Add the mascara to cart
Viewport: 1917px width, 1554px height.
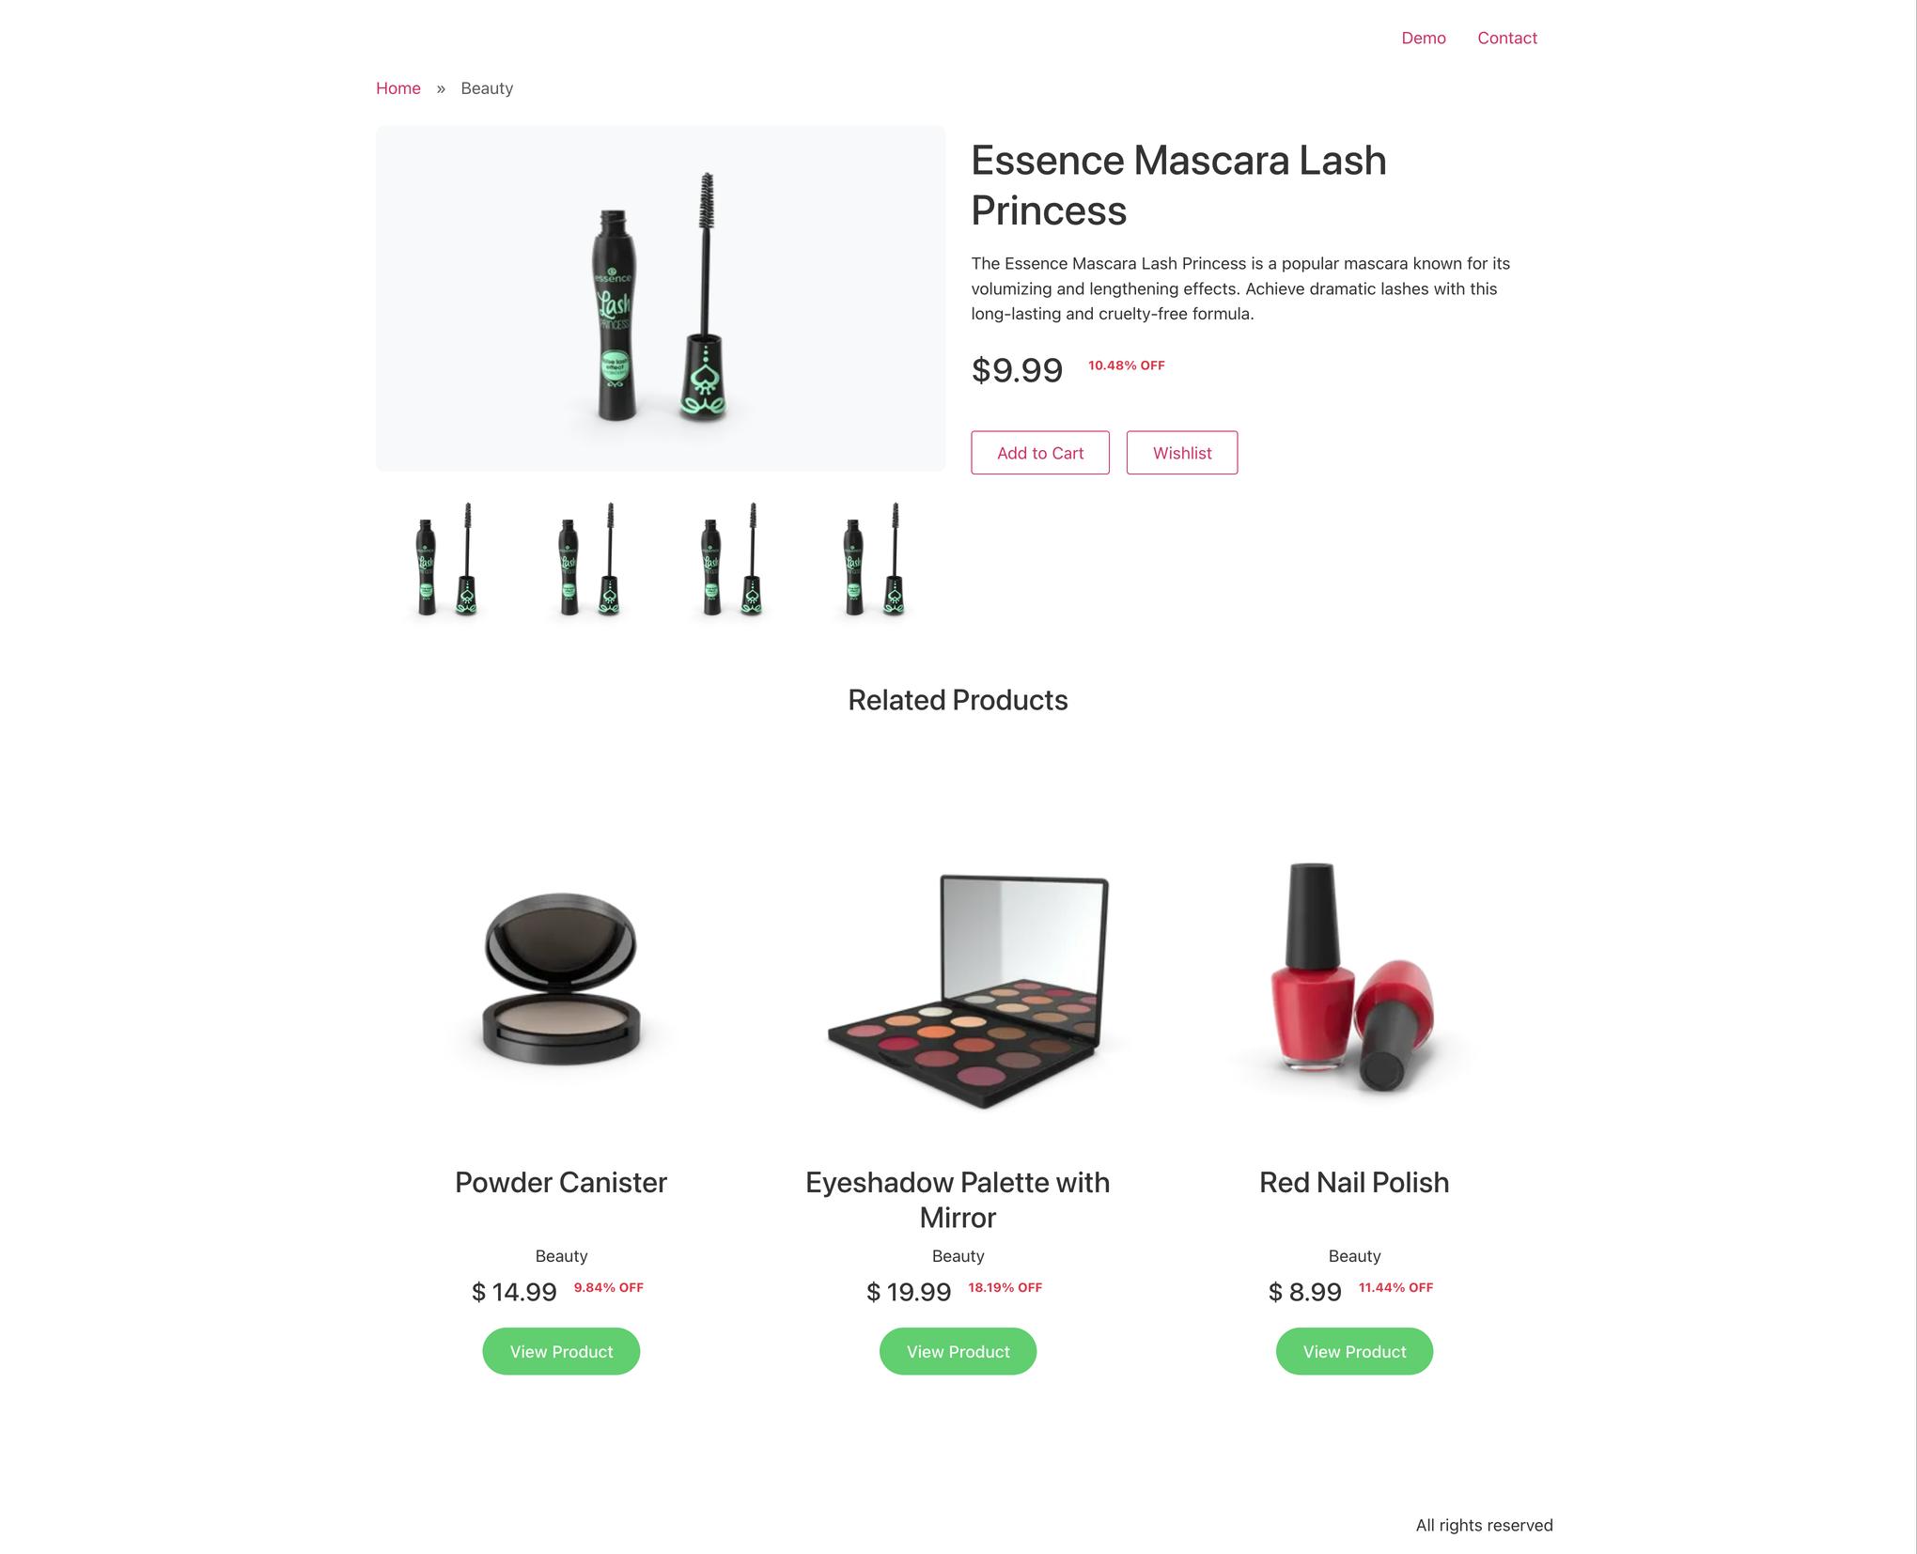(x=1040, y=453)
